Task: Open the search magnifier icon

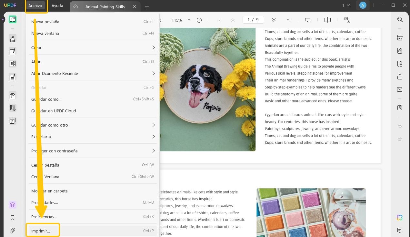Action: click(x=400, y=19)
